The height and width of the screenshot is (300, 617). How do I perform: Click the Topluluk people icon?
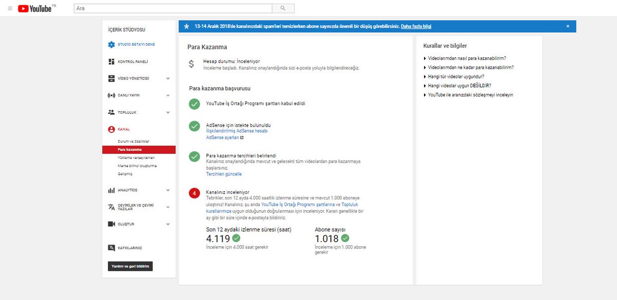[x=111, y=112]
